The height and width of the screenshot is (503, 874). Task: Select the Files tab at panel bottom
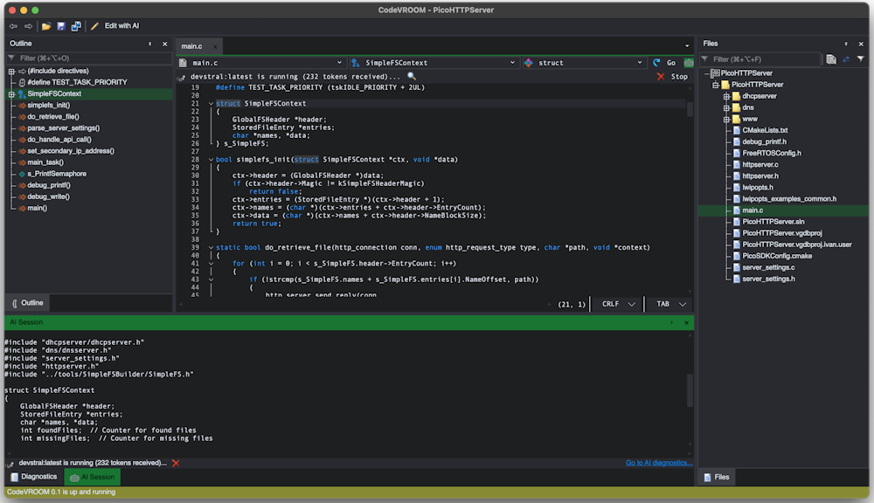717,478
